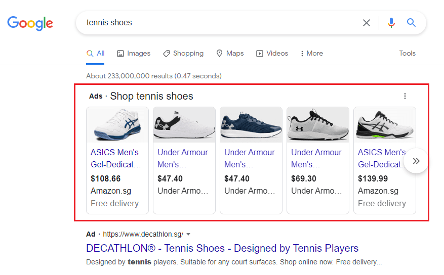
Task: Open the DECATHLON Tennis Shoes ad link
Action: tap(222, 248)
